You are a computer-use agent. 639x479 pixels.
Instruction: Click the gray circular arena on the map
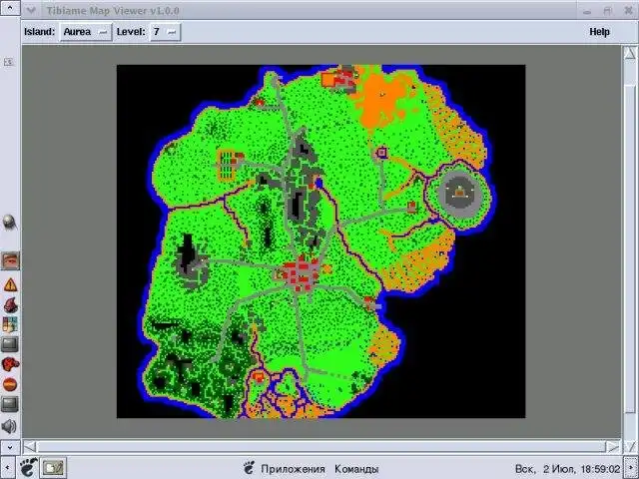tap(459, 195)
